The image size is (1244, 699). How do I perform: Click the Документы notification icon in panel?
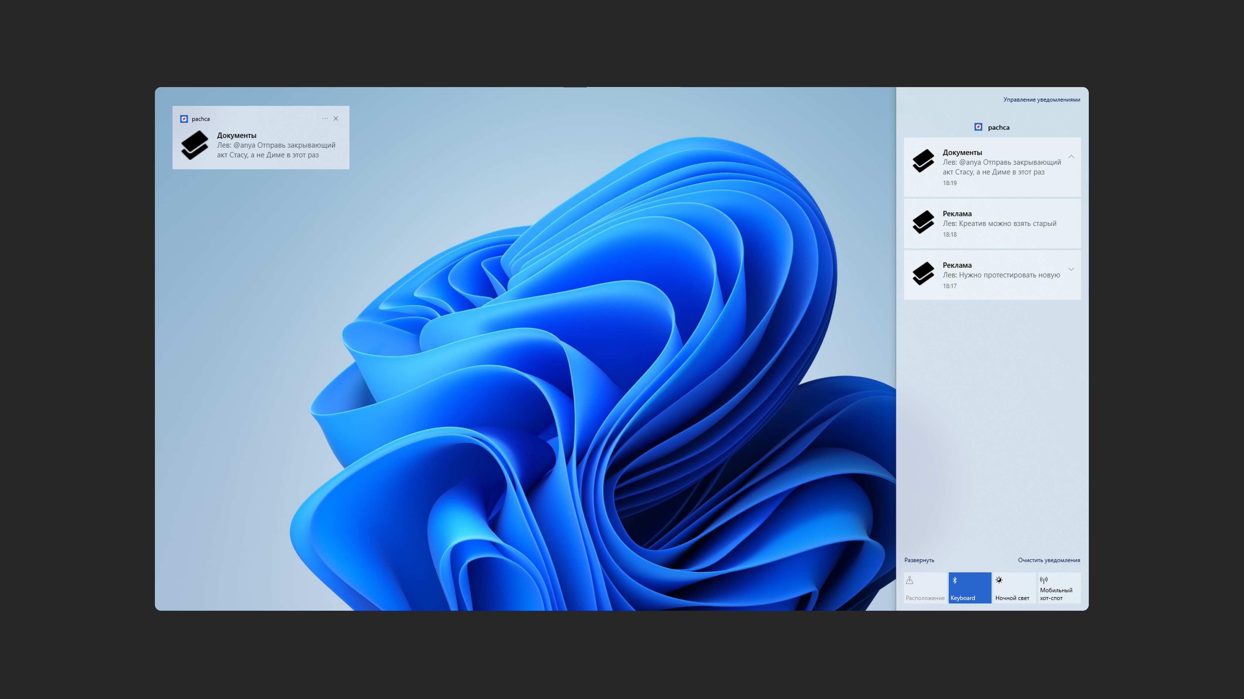[x=923, y=161]
